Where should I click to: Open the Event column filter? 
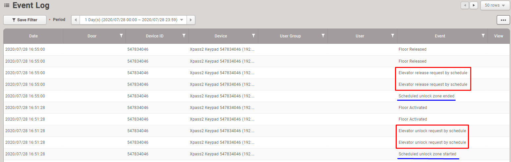483,36
